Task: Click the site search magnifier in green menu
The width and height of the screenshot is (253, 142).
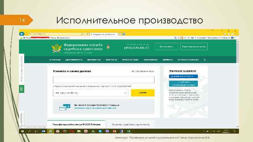Action: [205, 60]
